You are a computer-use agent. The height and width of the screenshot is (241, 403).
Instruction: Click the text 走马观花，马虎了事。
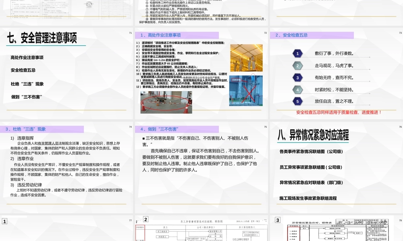pos(334,65)
